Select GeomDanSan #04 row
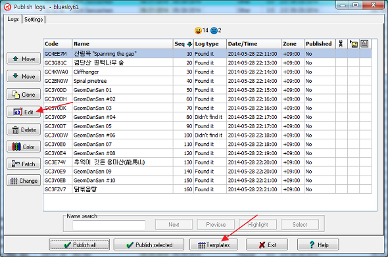Image resolution: width=388 pixels, height=257 pixels. [207, 117]
